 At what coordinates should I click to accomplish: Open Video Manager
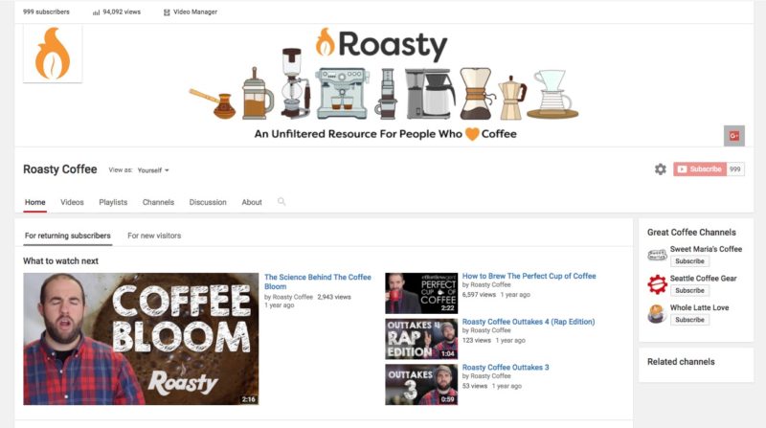(x=191, y=11)
